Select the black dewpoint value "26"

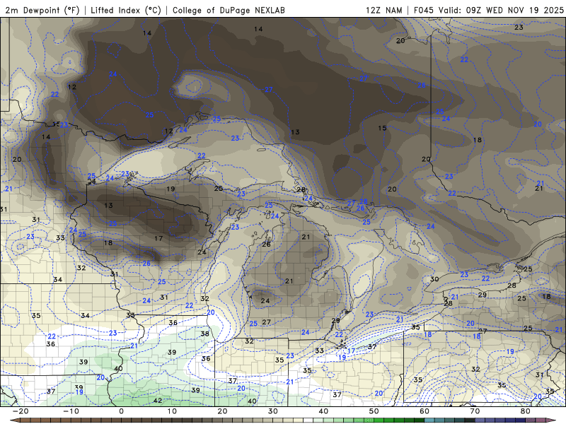coord(267,245)
